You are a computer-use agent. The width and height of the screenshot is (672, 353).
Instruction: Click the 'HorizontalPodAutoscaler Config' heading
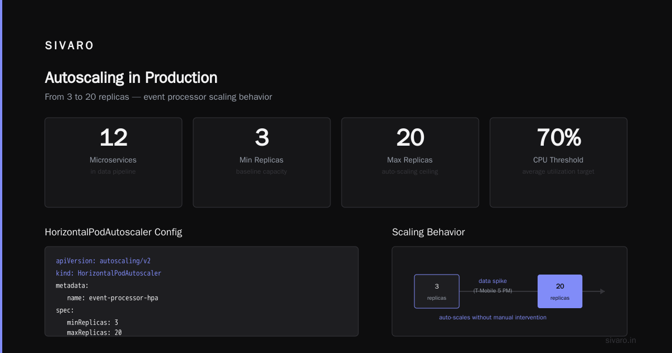113,232
